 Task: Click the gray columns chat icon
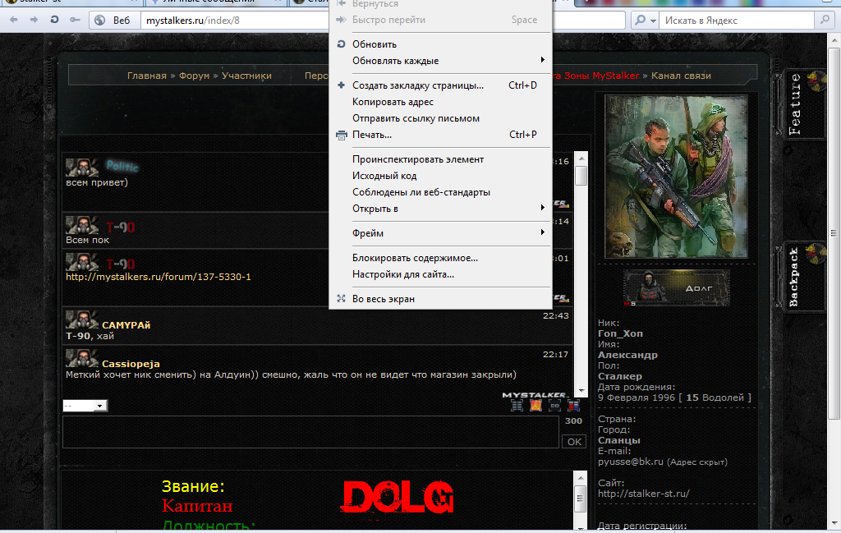click(x=517, y=406)
